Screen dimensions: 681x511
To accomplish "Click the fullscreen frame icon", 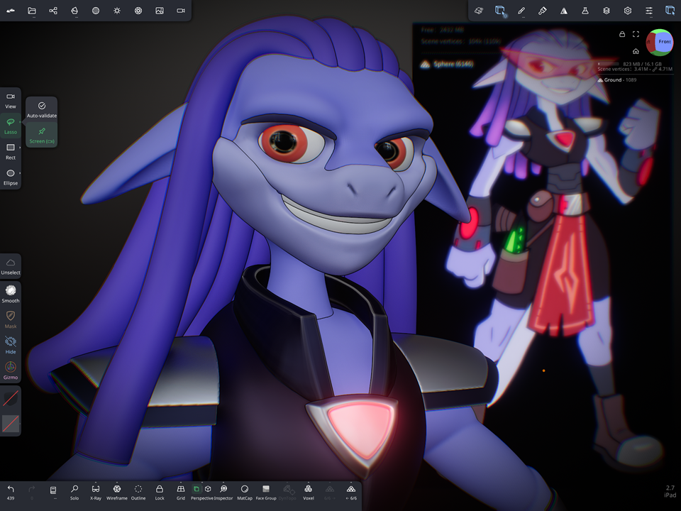I will point(636,34).
